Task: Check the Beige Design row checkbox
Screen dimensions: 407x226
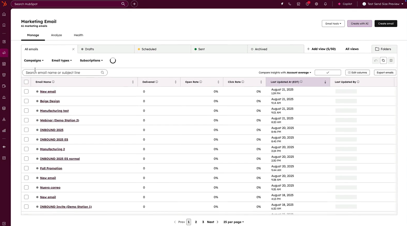Action: point(26,101)
